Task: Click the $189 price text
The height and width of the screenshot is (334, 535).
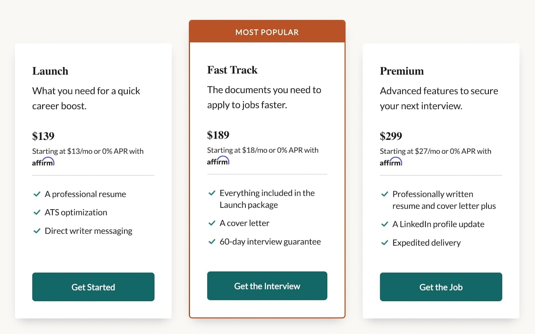Action: click(x=218, y=135)
